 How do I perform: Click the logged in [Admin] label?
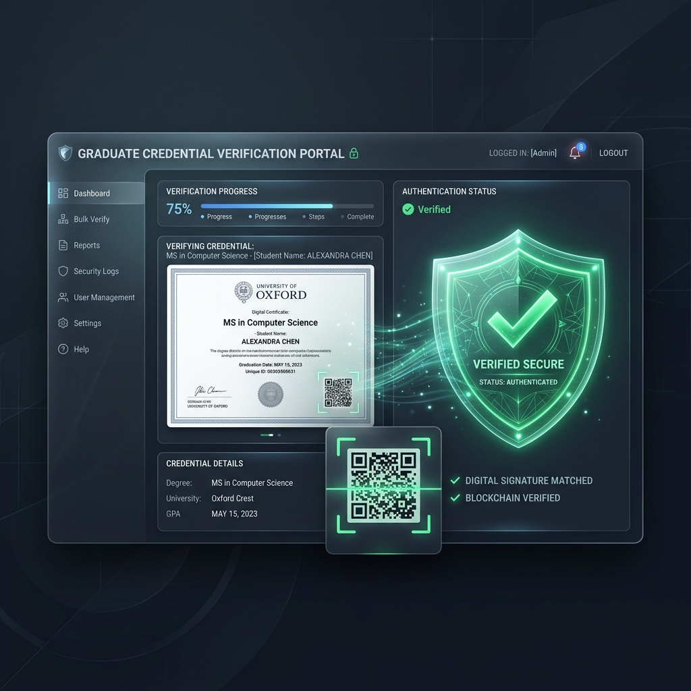(523, 153)
